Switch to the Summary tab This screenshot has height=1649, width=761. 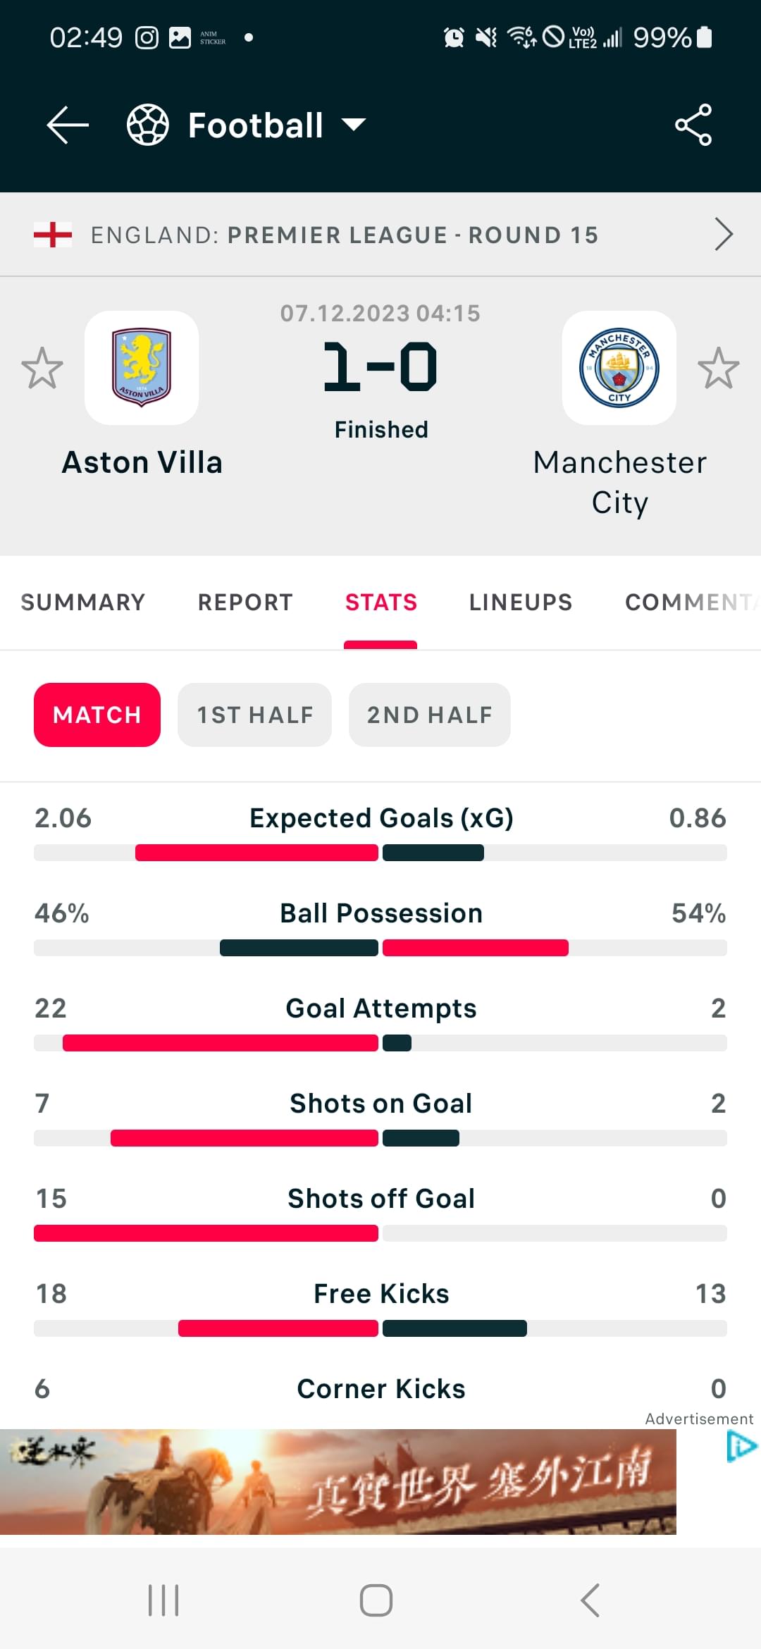[x=83, y=603]
